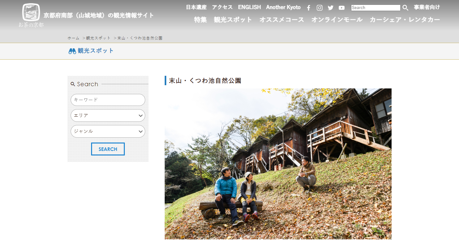Focus the キーワード input field
The image size is (459, 240).
108,100
